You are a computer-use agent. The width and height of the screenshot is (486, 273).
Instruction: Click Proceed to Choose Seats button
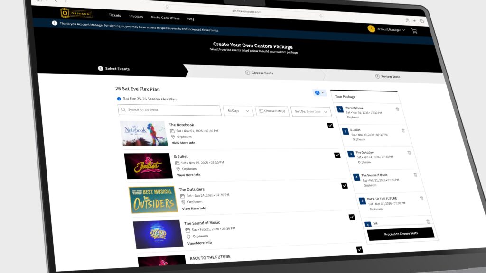[x=401, y=234]
